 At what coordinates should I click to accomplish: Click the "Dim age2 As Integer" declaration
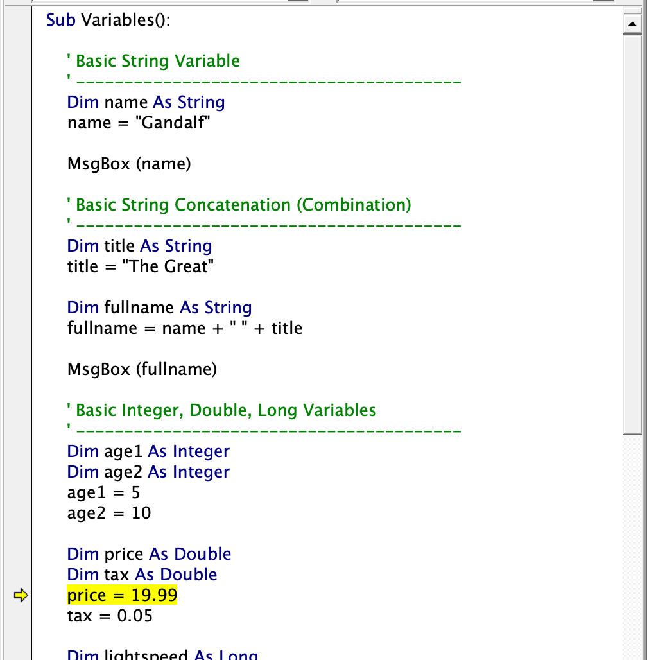coord(148,472)
